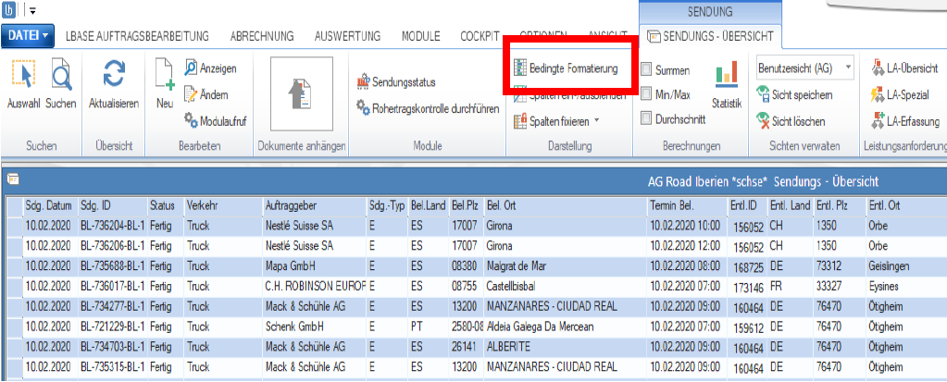Click the Spalten fixieren icon
The height and width of the screenshot is (382, 947).
coord(520,121)
